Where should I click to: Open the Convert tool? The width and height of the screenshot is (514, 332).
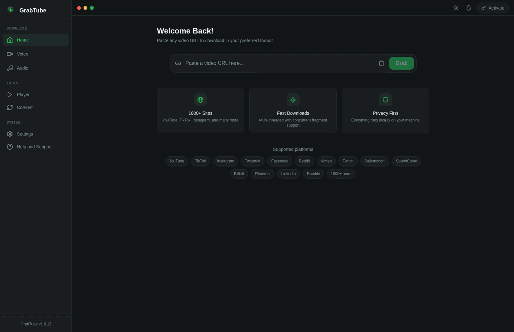pos(24,107)
